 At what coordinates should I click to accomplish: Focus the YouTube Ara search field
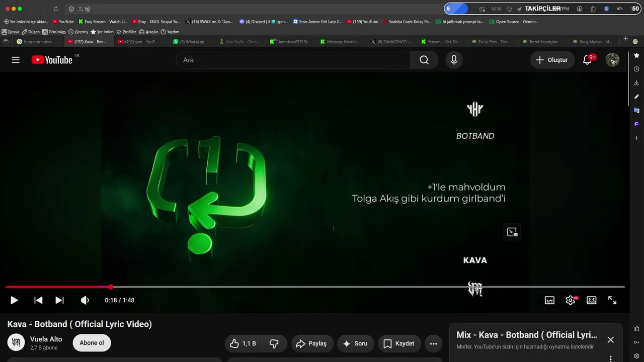pyautogui.click(x=293, y=60)
